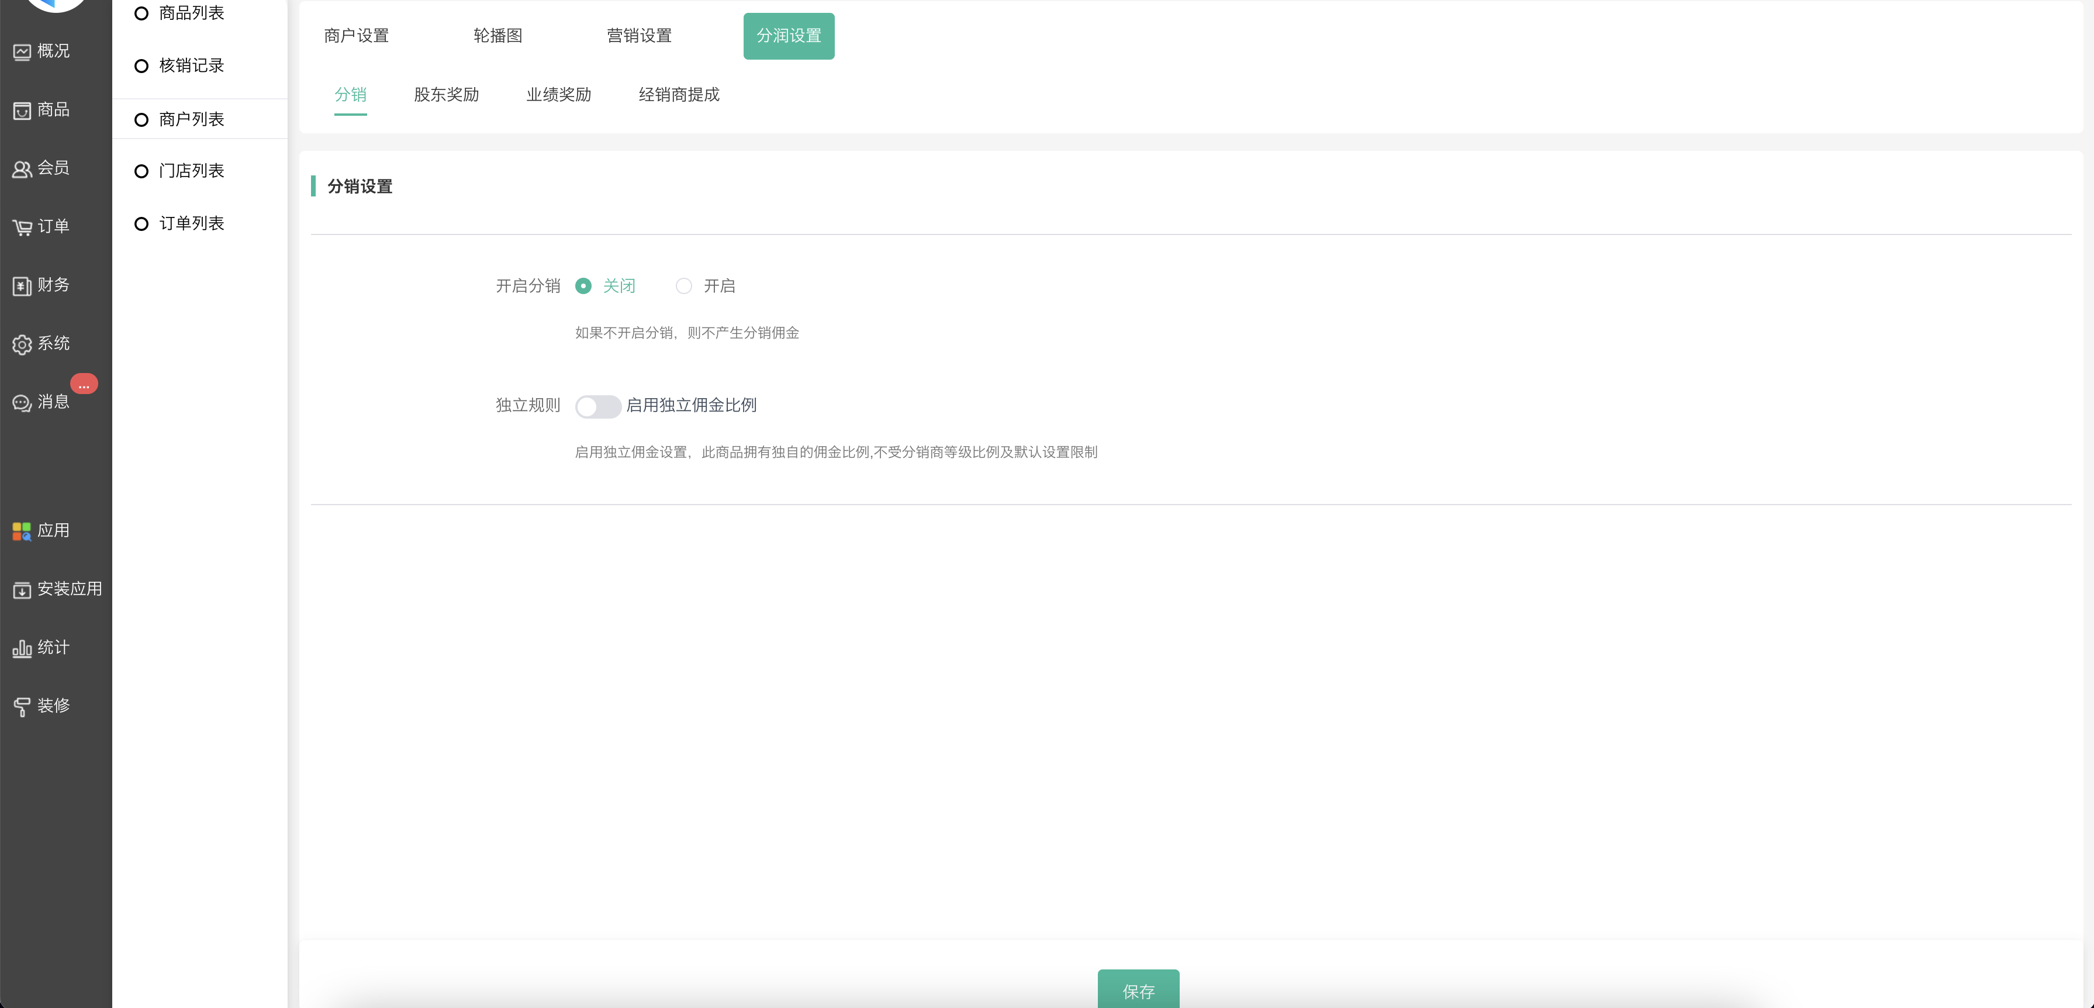The image size is (2094, 1008).
Task: Open the 装修 paint roller icon
Action: pyautogui.click(x=22, y=706)
